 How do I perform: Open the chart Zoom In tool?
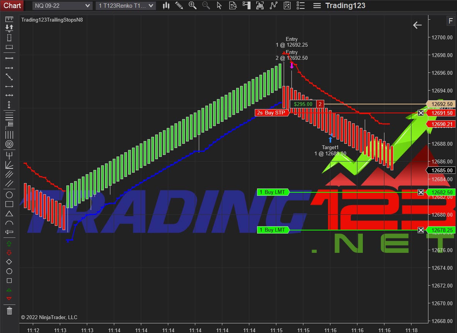coord(193,5)
